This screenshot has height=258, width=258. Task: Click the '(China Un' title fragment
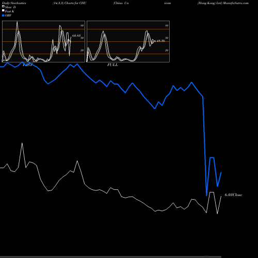(x=121, y=3)
